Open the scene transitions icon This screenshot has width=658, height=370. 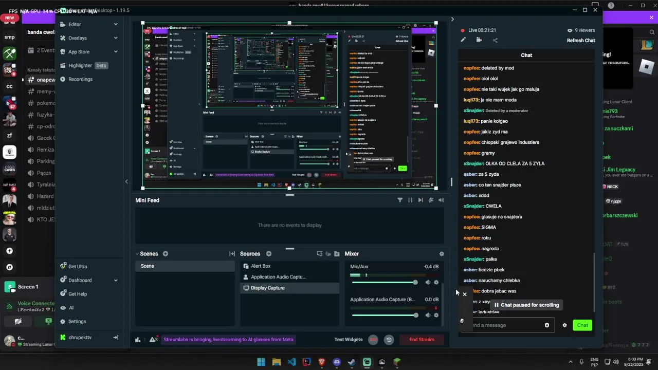point(232,254)
